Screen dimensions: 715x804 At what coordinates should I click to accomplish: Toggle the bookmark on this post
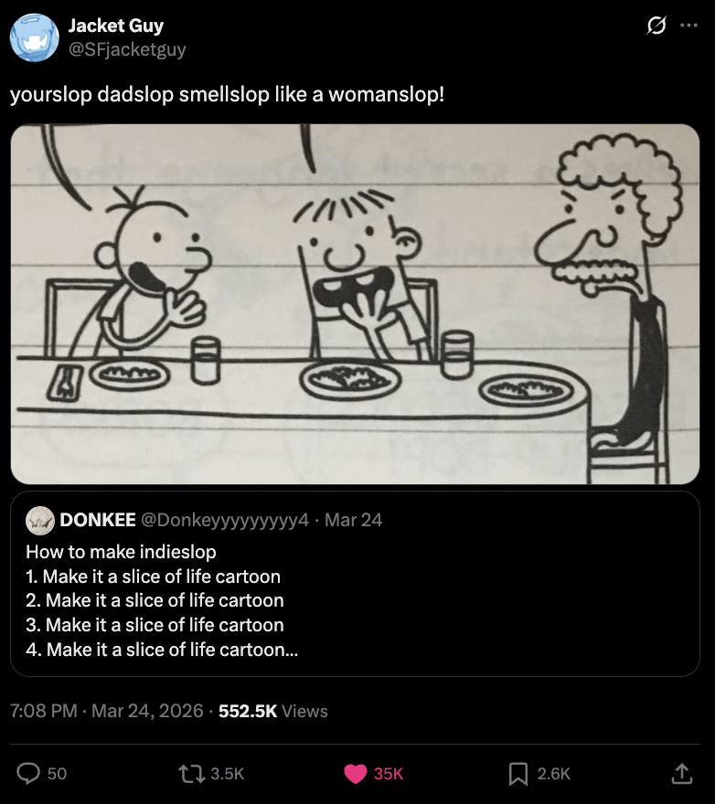point(518,773)
